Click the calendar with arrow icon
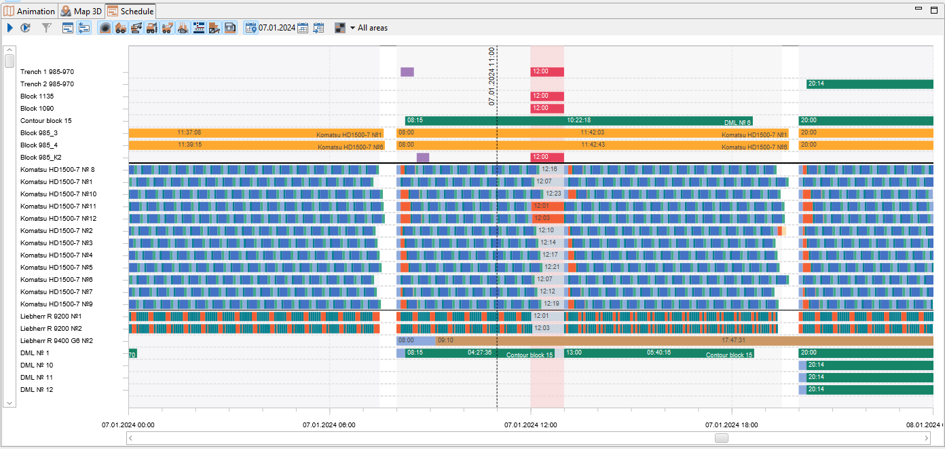945x449 pixels. 318,28
